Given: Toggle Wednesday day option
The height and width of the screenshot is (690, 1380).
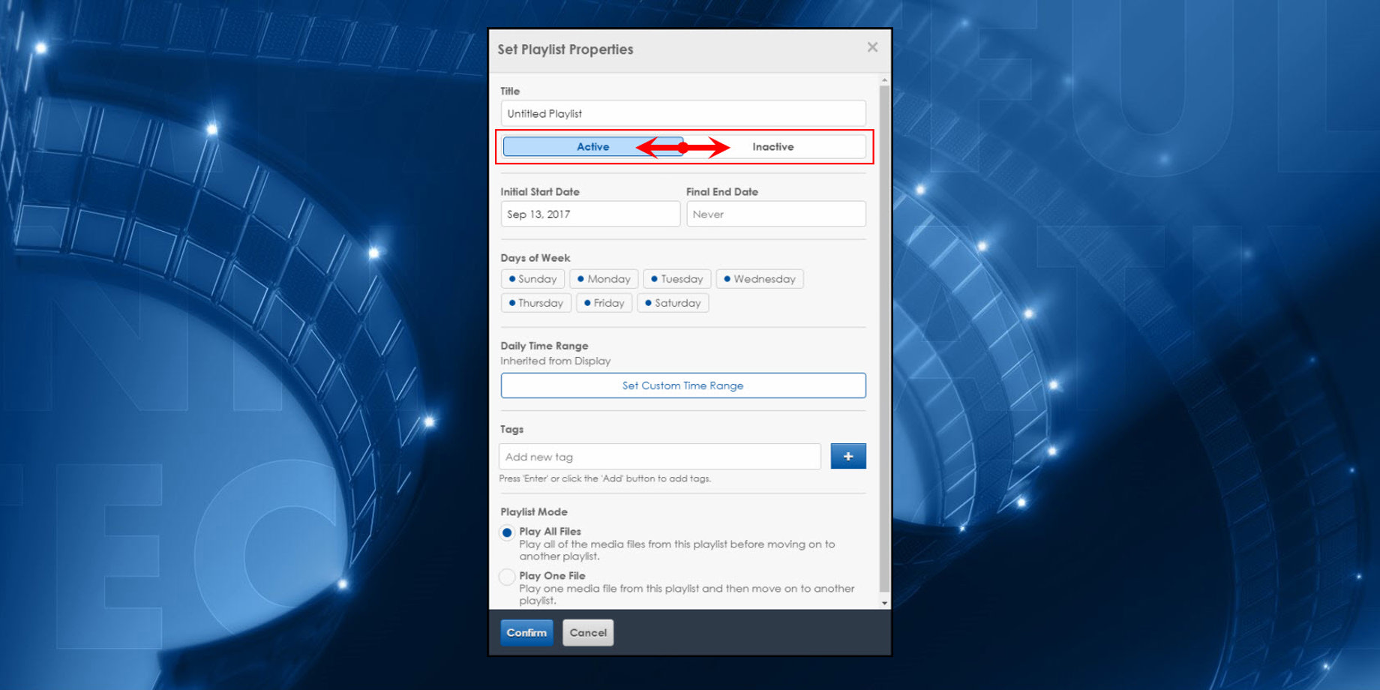Looking at the screenshot, I should (759, 279).
